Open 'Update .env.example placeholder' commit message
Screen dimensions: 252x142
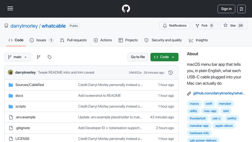(x=110, y=117)
